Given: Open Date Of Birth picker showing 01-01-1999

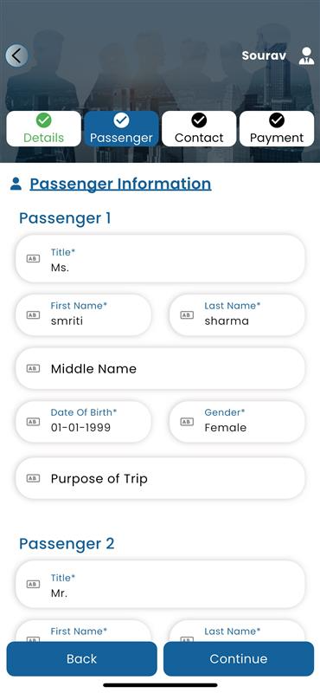Looking at the screenshot, I should click(83, 421).
